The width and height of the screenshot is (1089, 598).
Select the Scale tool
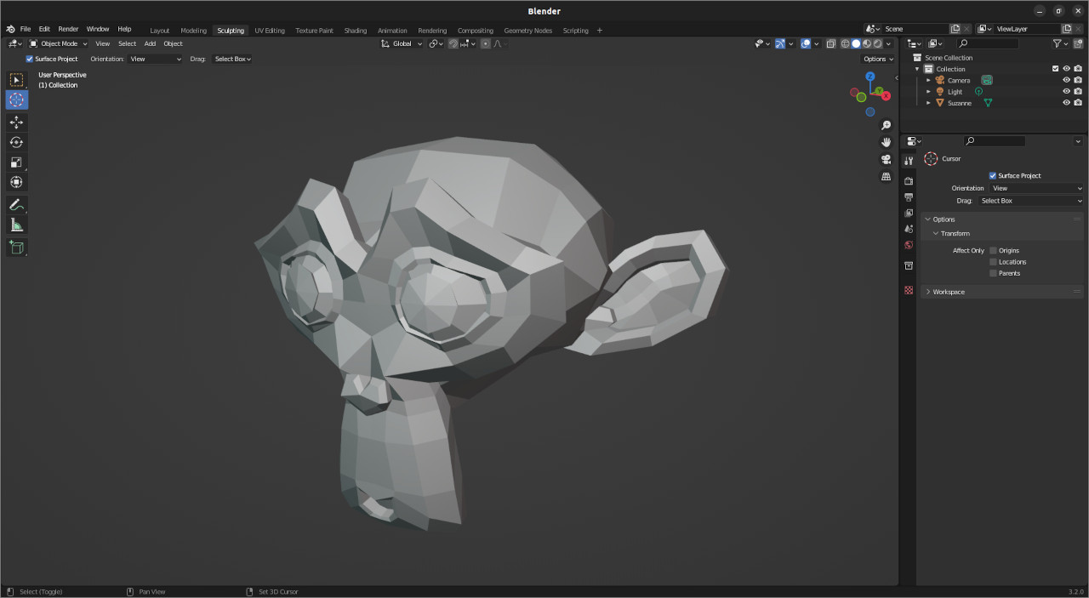pos(16,162)
